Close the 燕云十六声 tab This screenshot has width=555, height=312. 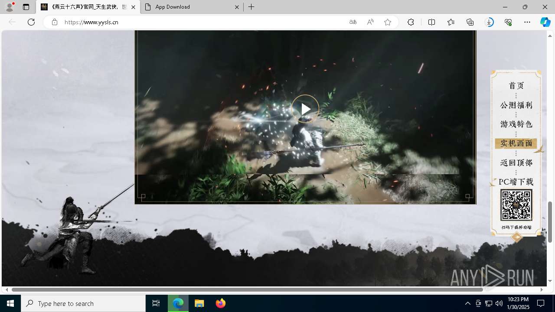coord(134,7)
